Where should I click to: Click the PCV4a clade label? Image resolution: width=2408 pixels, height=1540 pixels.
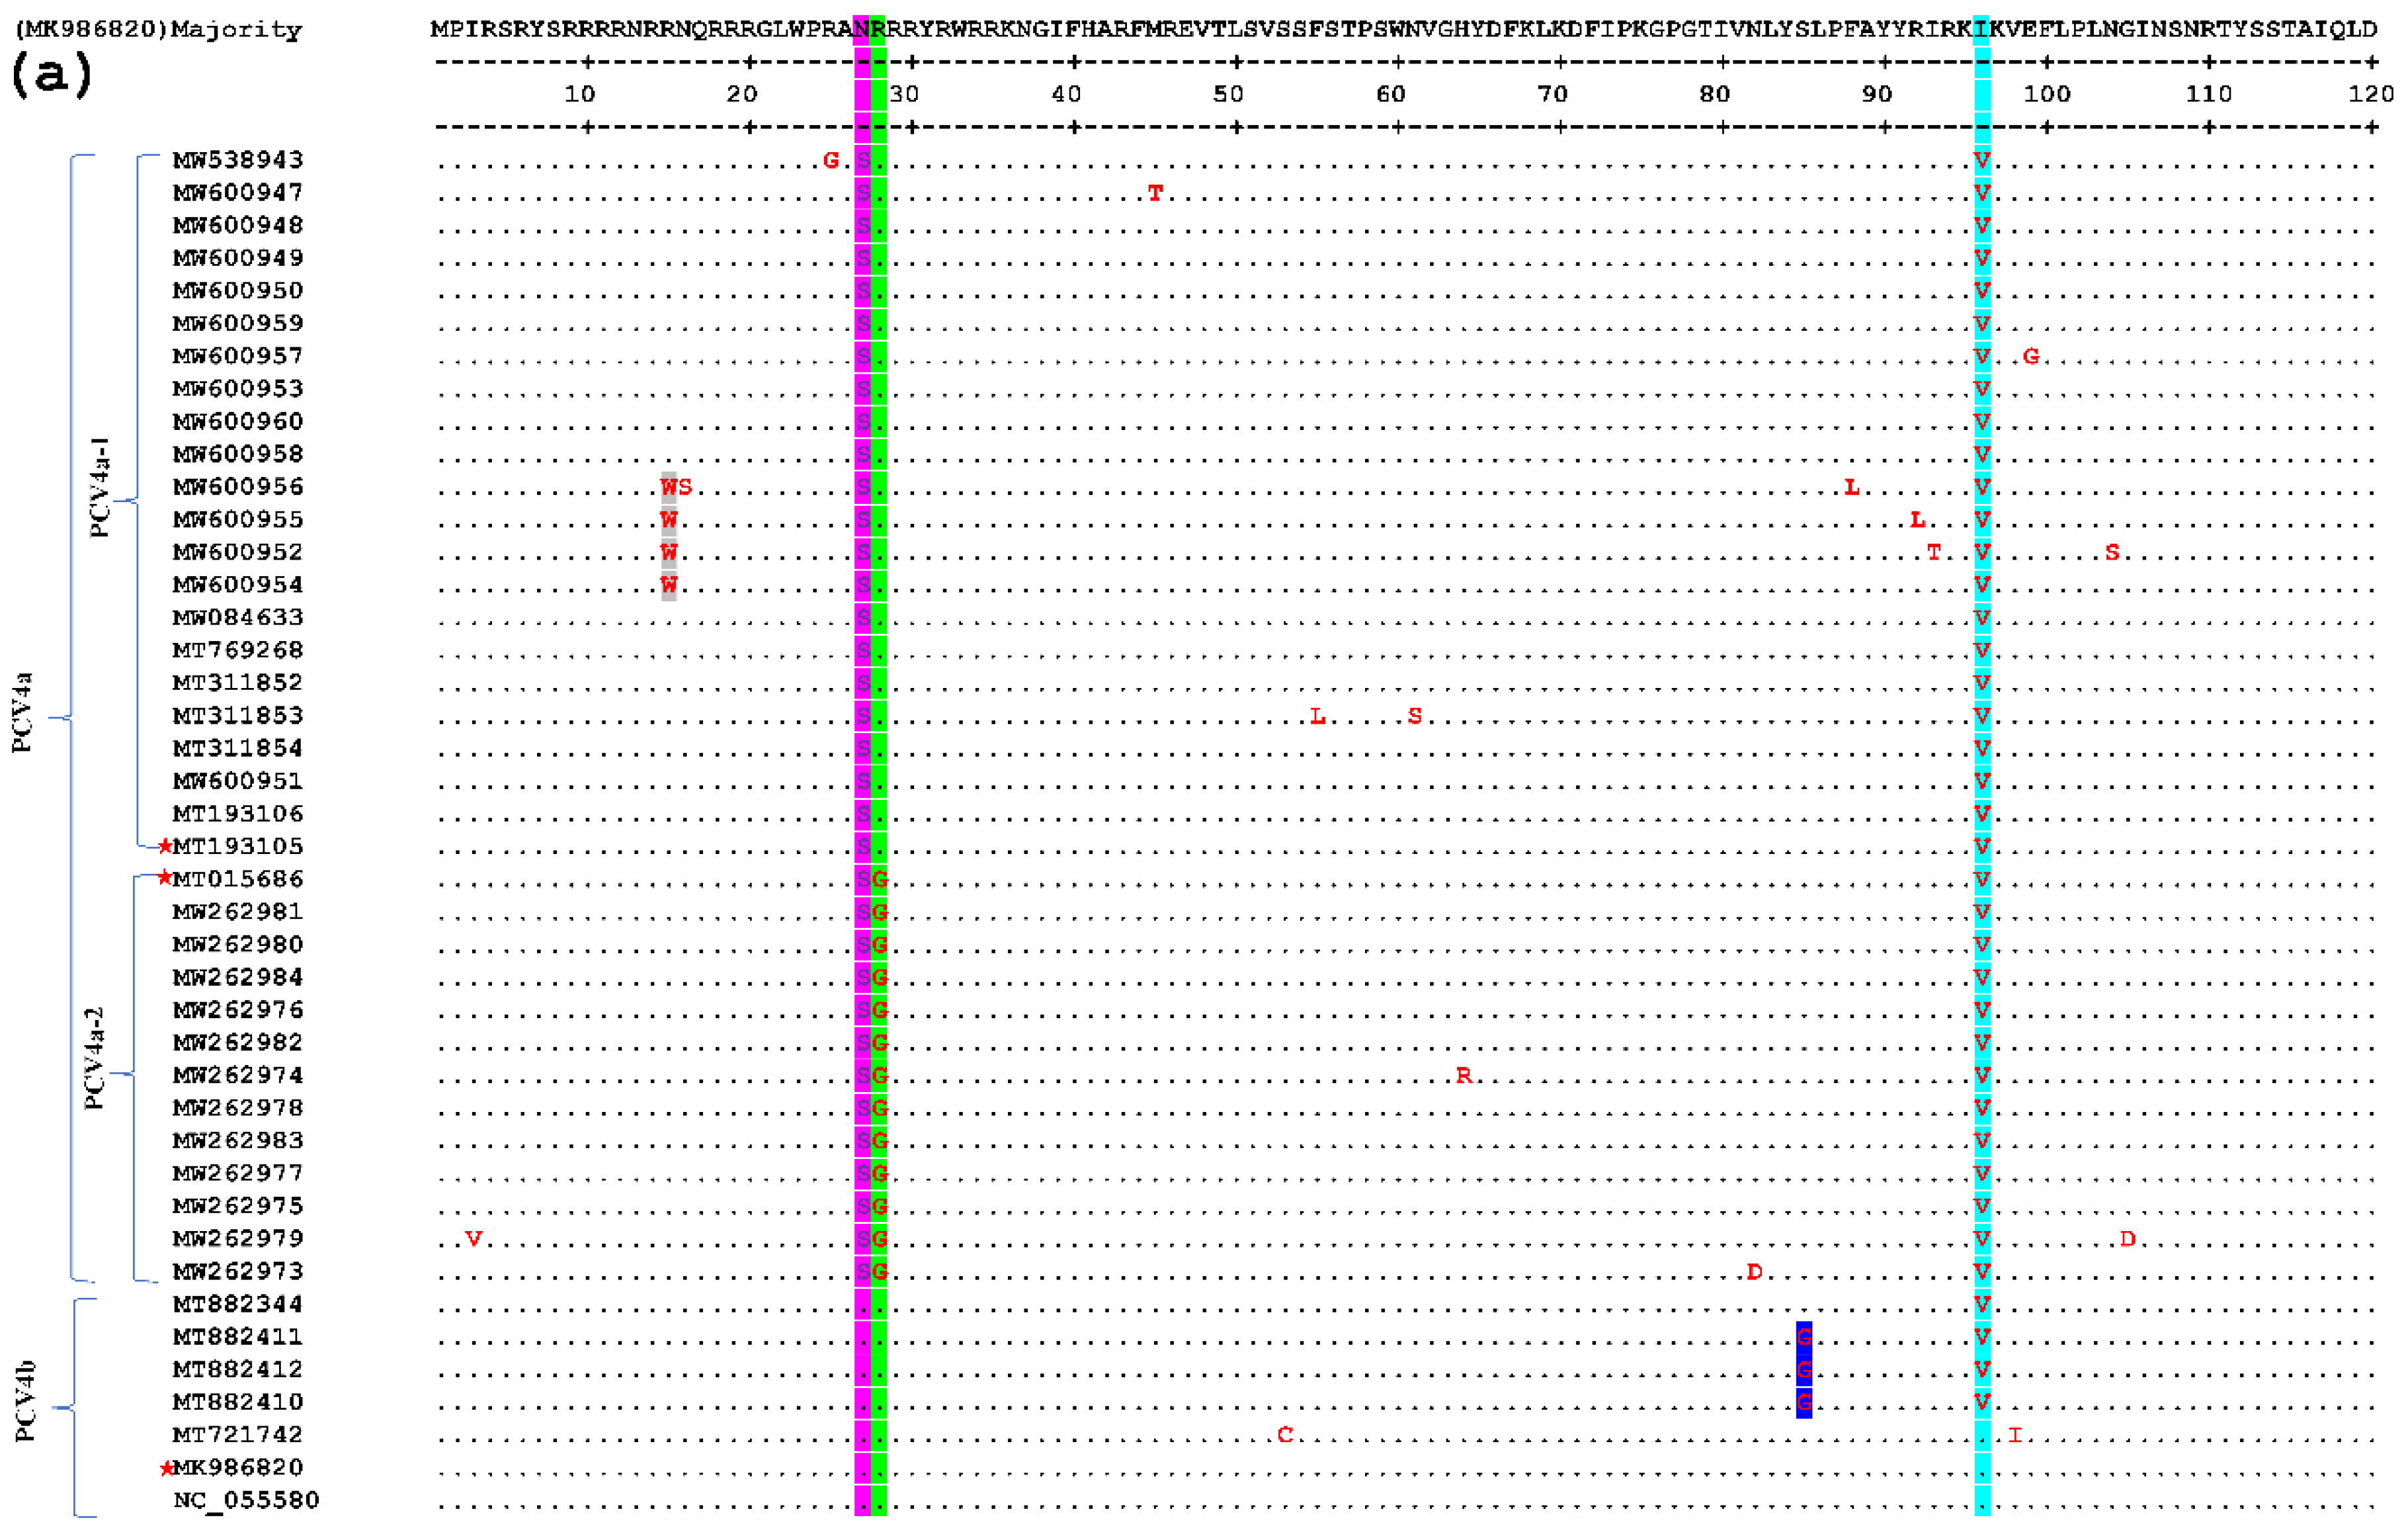(22, 712)
